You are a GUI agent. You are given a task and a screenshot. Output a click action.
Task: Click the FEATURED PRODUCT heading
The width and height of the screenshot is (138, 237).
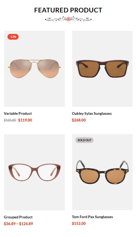(x=68, y=10)
